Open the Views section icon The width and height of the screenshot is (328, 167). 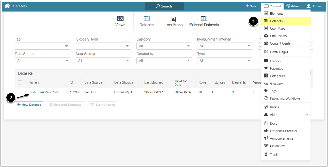pyautogui.click(x=120, y=19)
